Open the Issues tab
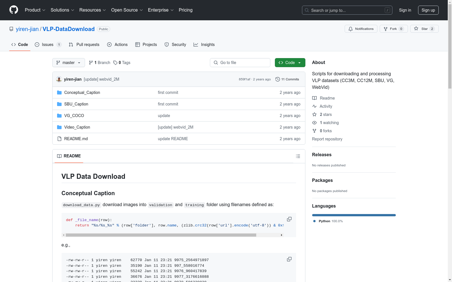 coord(48,45)
